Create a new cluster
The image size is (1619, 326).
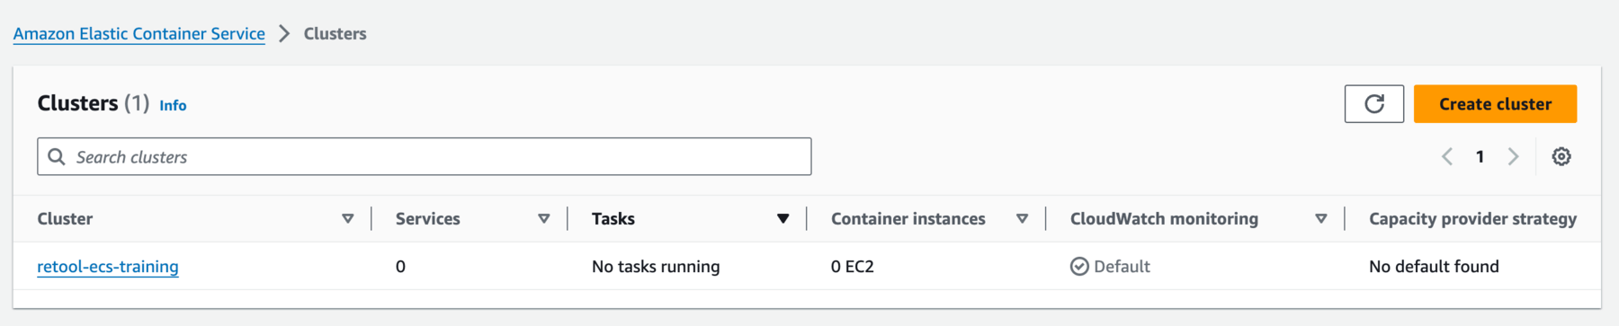[x=1495, y=104]
